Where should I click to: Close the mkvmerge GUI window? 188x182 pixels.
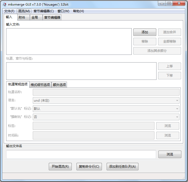click(179, 3)
